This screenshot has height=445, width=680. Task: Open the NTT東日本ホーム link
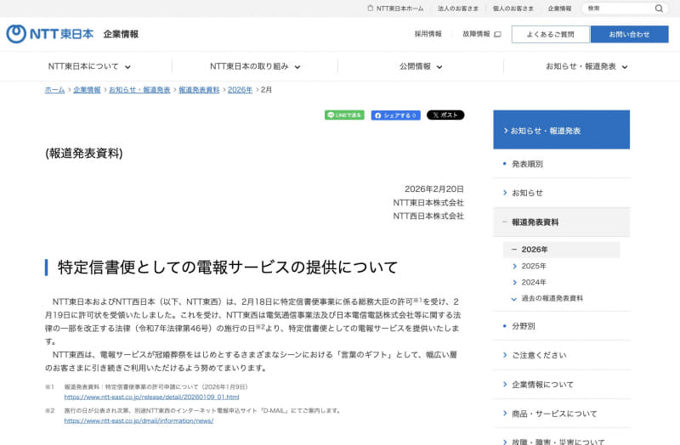[399, 8]
